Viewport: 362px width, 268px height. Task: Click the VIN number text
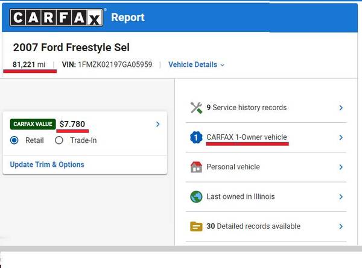(x=115, y=64)
